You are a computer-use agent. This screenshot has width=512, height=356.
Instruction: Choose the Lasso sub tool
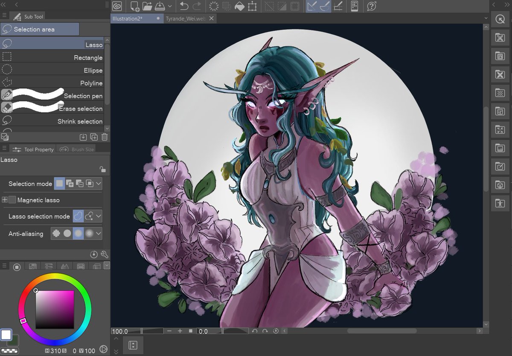52,44
